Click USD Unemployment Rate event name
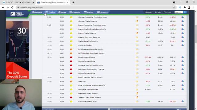197x110 pixels. pyautogui.click(x=86, y=73)
